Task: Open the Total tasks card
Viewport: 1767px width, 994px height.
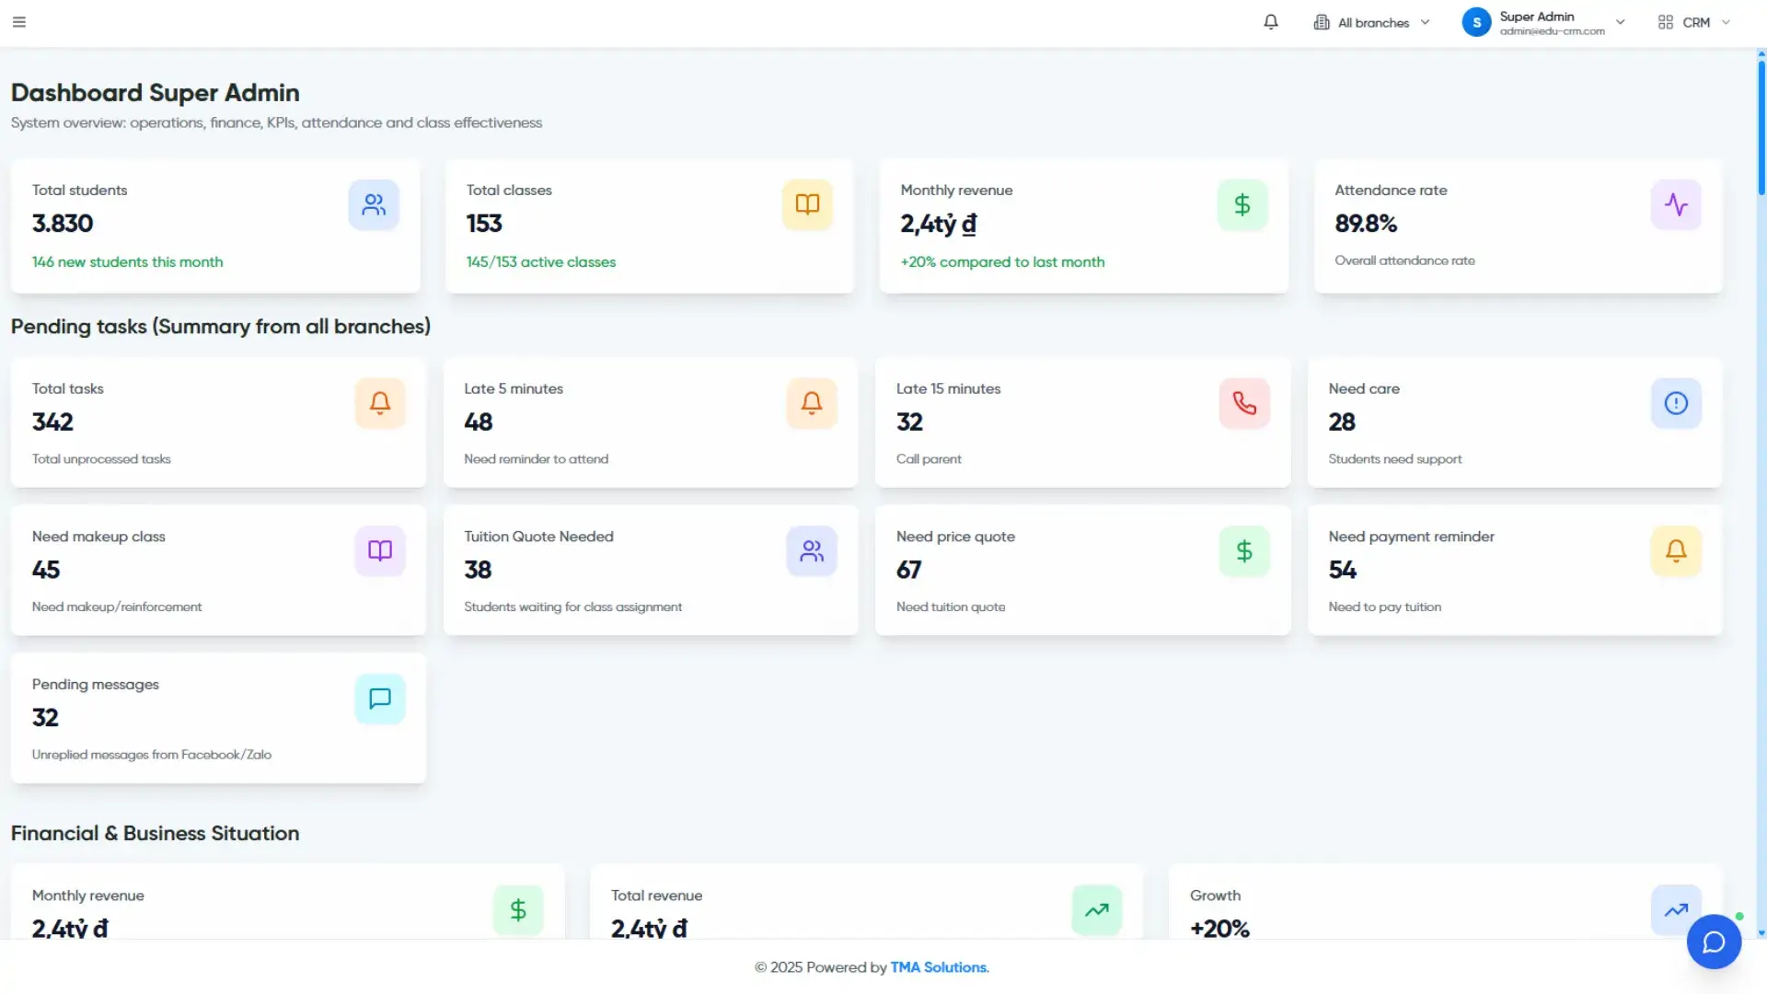Action: [x=218, y=422]
